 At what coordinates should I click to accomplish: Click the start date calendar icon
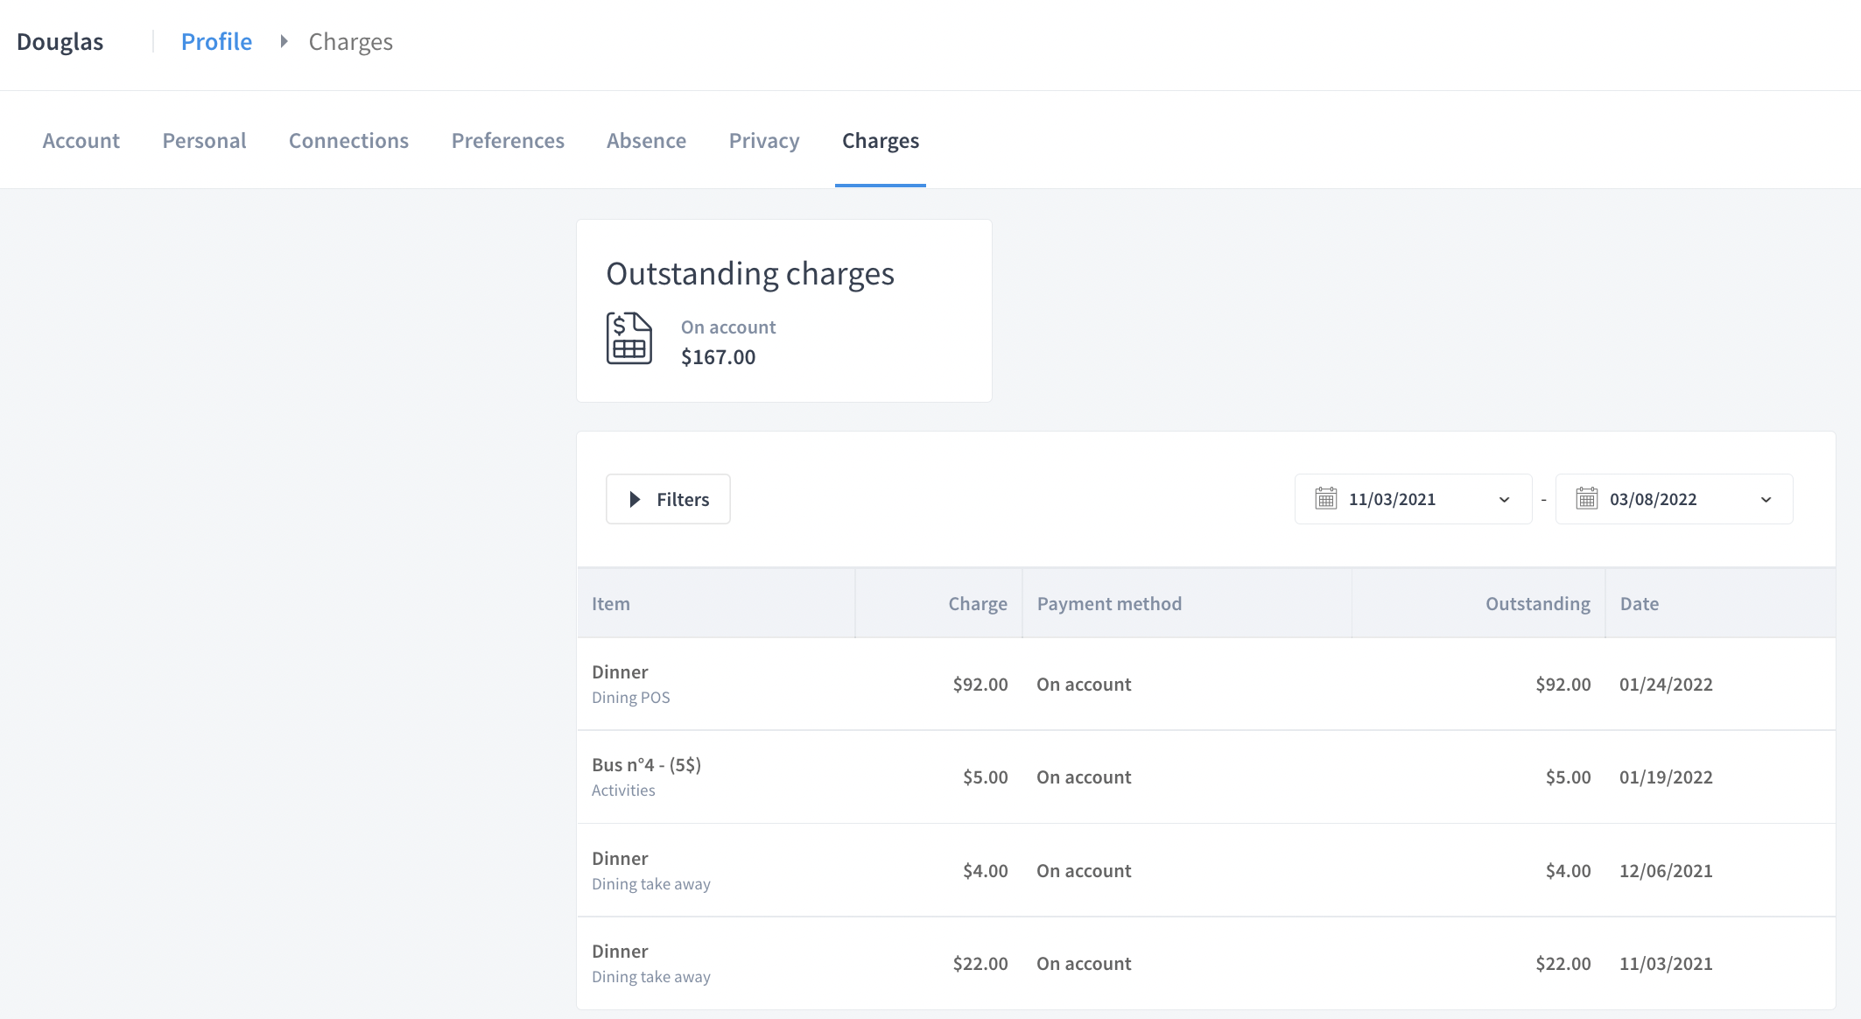(x=1325, y=499)
